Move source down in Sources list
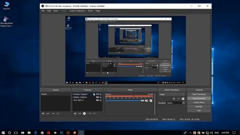This screenshot has height=135, width=240. pyautogui.click(x=94, y=114)
